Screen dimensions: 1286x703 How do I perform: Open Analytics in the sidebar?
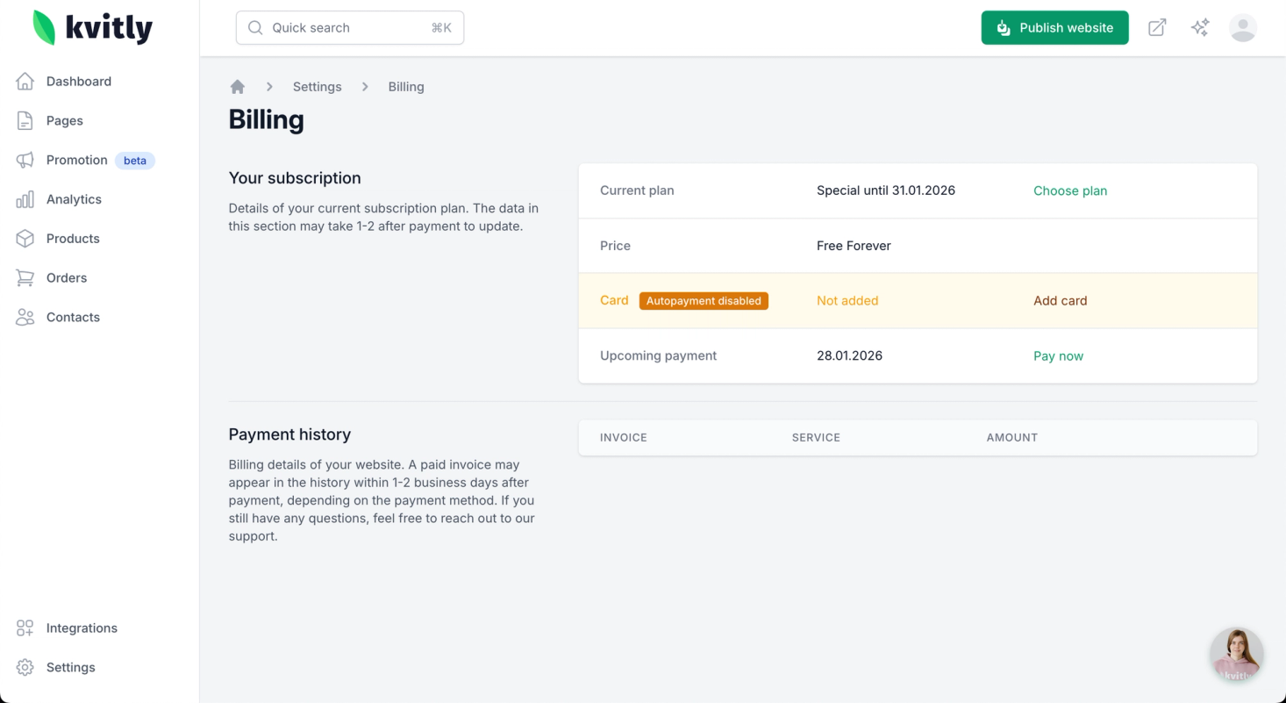(74, 199)
